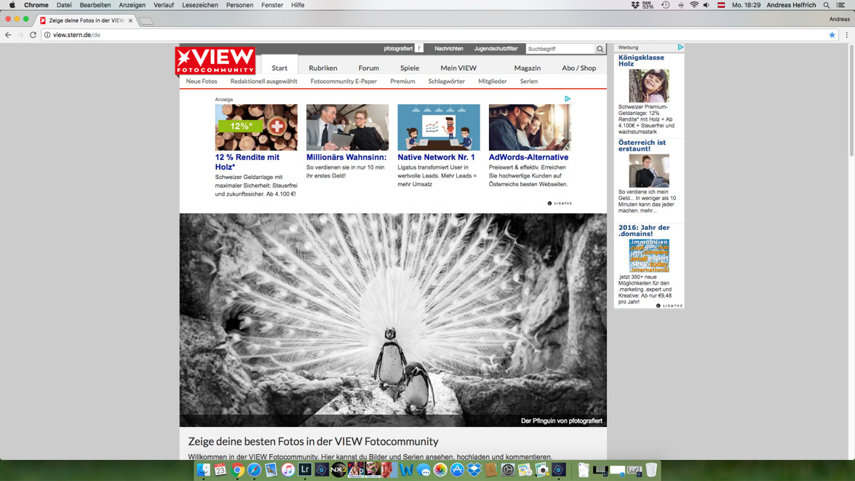Bookmark the page with the star icon

click(x=832, y=35)
